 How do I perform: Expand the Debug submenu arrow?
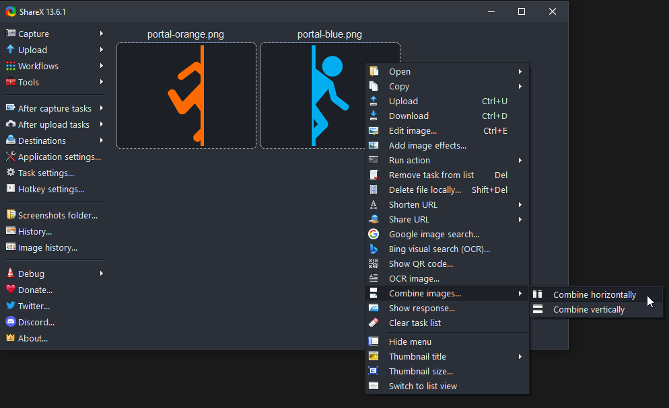click(x=102, y=273)
